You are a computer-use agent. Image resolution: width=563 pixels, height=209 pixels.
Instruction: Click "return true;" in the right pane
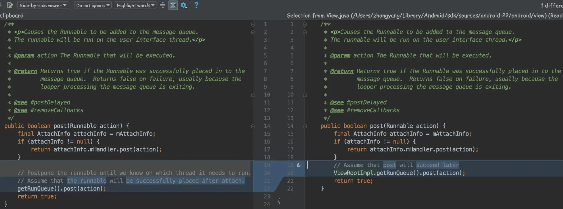[353, 181]
